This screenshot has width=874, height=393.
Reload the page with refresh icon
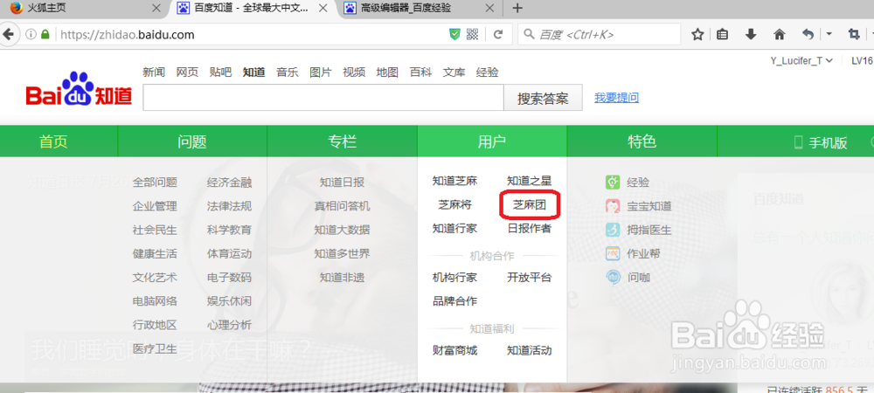tap(498, 35)
